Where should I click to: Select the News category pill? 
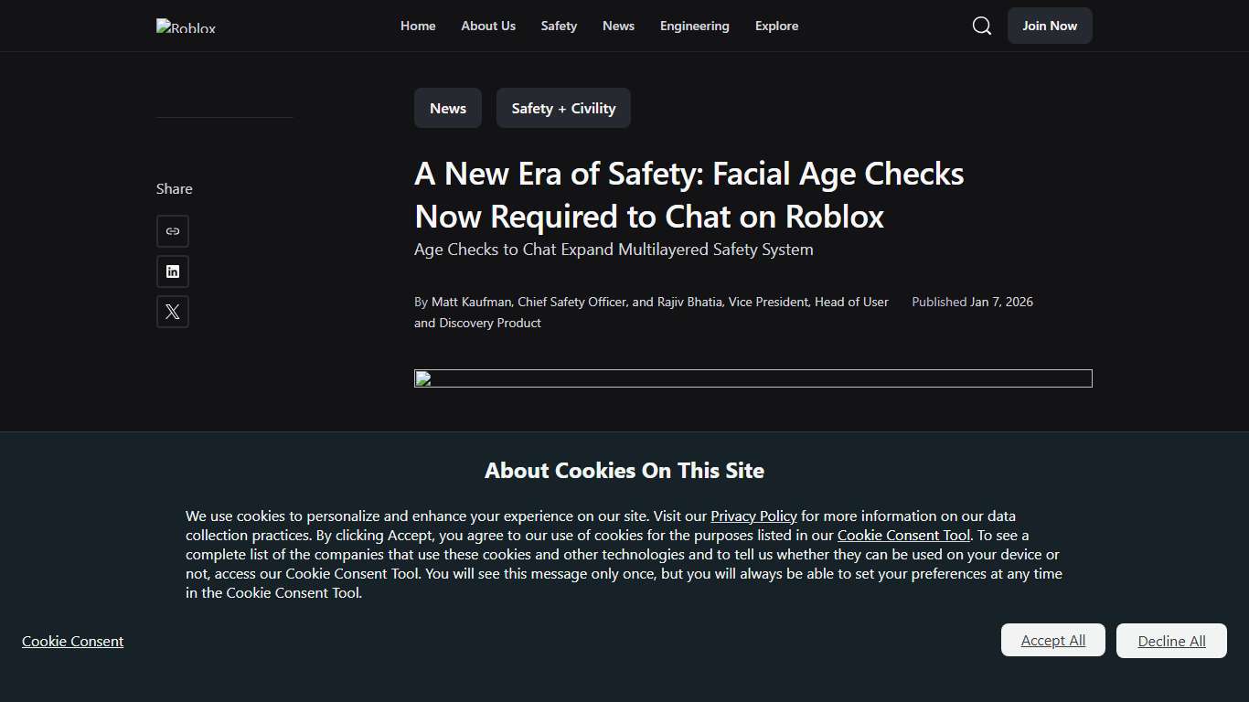pos(447,107)
